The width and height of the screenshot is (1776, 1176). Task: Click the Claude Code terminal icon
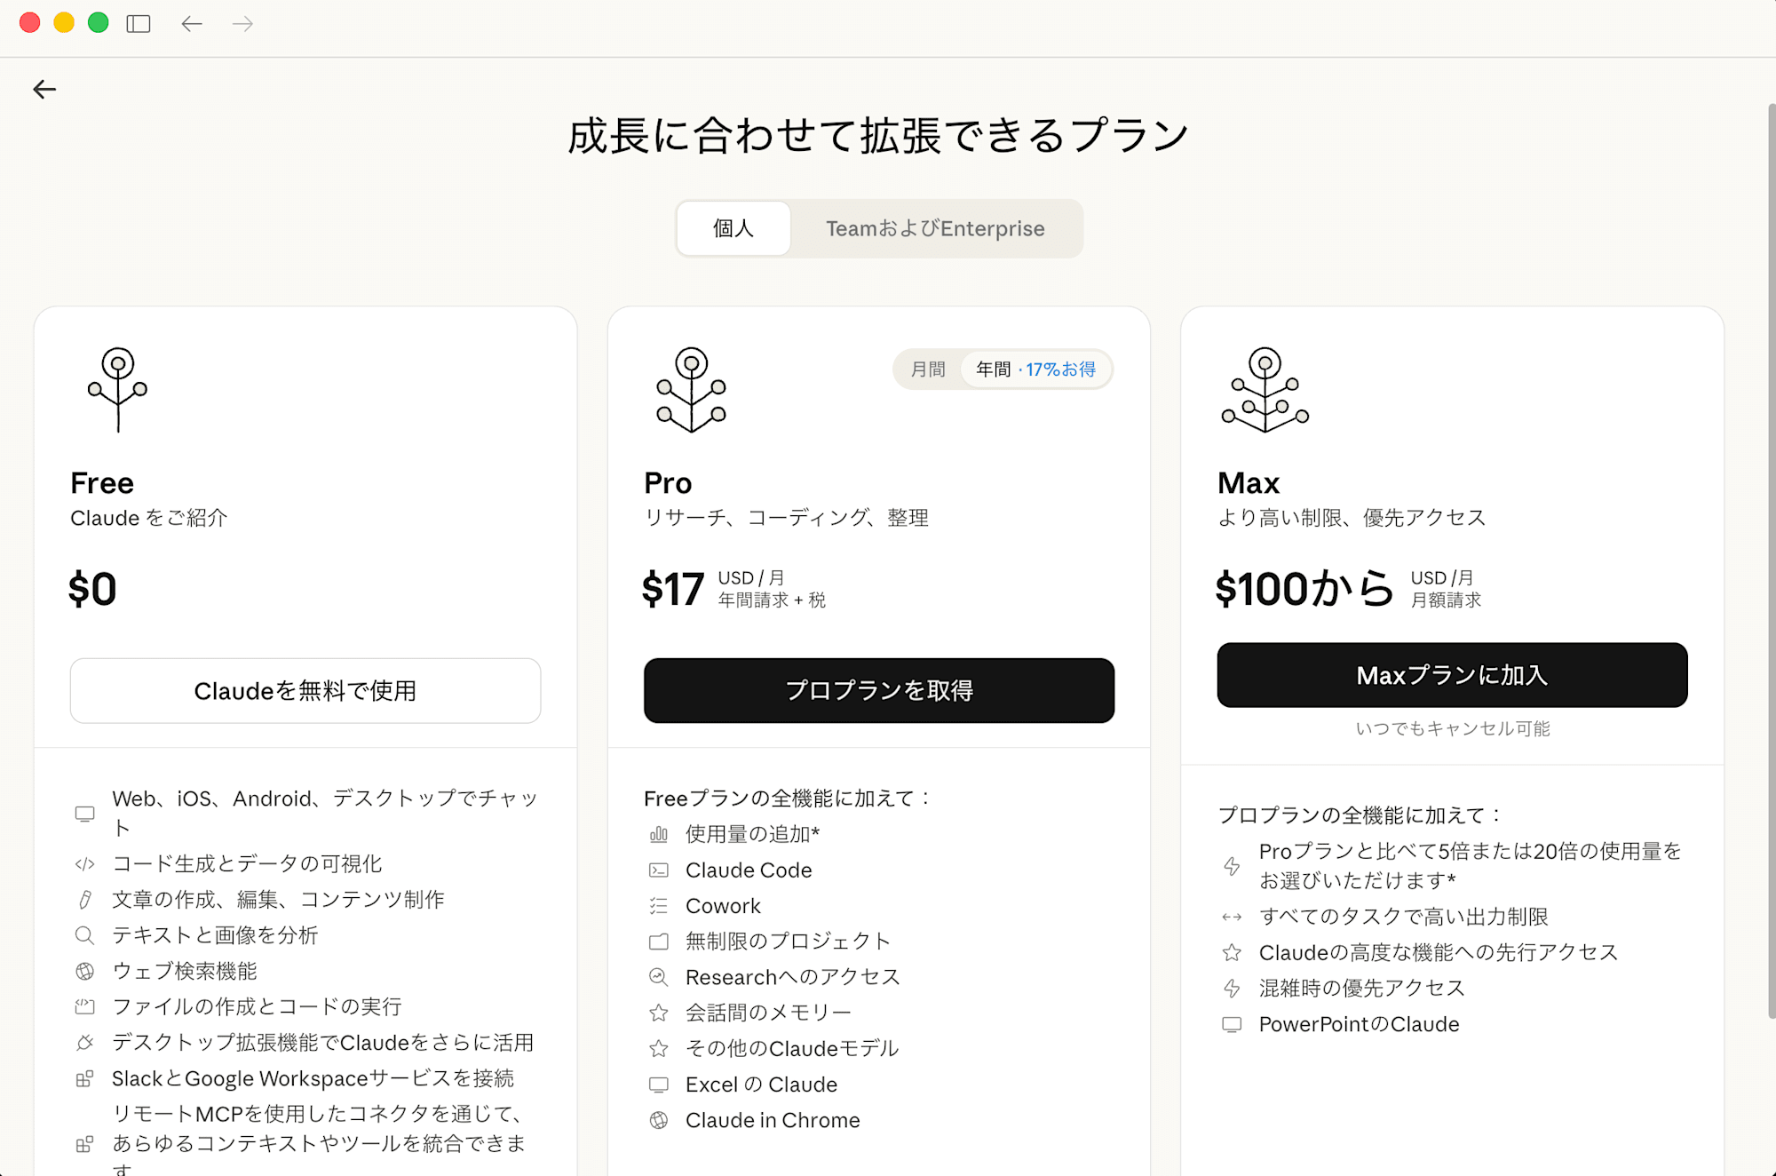(658, 870)
